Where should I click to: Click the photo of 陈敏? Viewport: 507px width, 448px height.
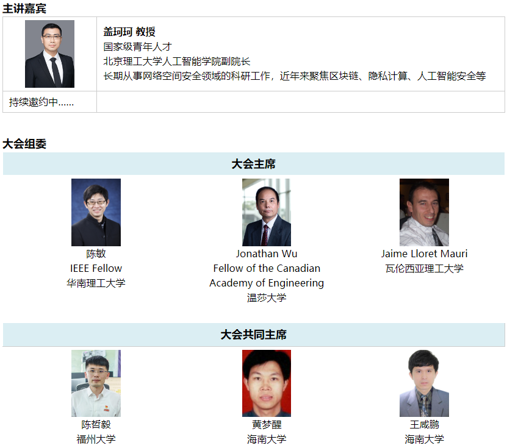pyautogui.click(x=96, y=212)
